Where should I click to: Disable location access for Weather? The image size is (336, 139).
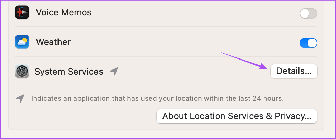pos(308,43)
